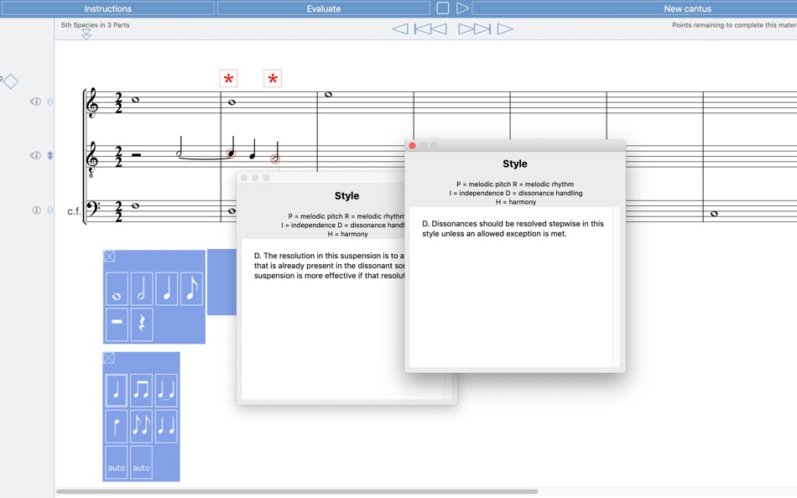Toggle the middle staff expand arrows
This screenshot has height=498, width=797.
pos(50,155)
